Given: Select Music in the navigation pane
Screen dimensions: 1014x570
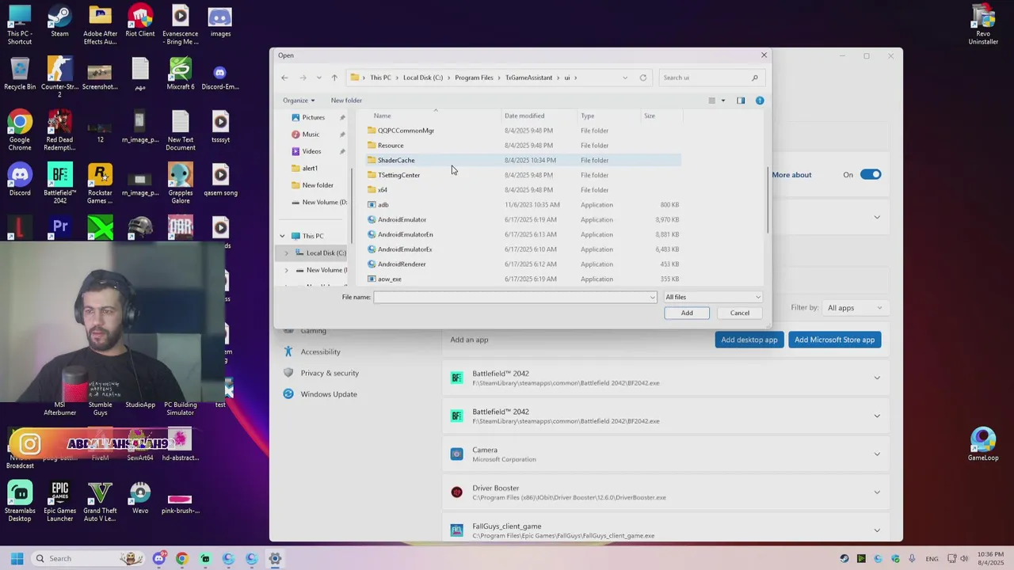Looking at the screenshot, I should pos(311,135).
